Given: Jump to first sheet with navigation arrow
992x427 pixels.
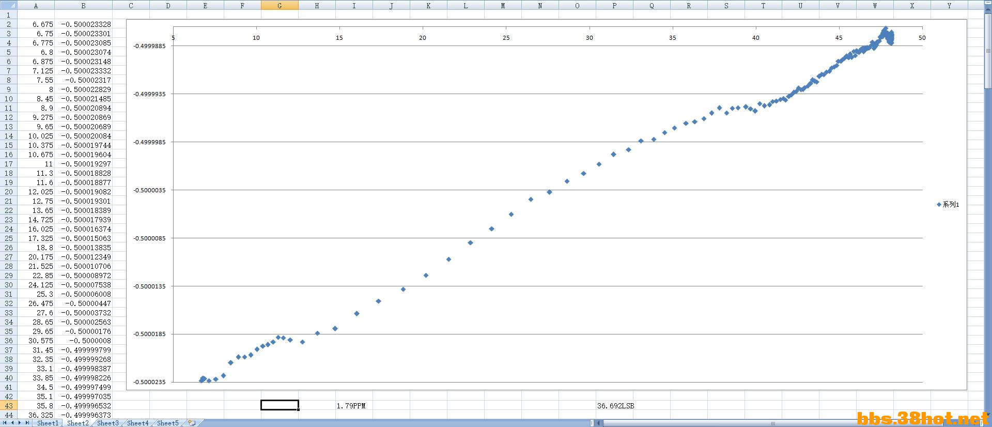Looking at the screenshot, I should tap(6, 423).
